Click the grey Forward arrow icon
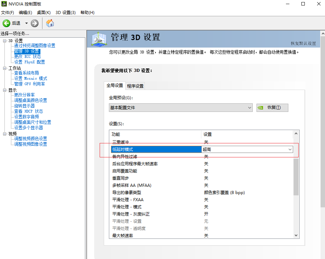This screenshot has height=259, width=325. coord(35,23)
